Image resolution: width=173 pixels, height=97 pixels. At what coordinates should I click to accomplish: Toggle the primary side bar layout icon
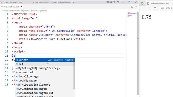(x=108, y=2)
